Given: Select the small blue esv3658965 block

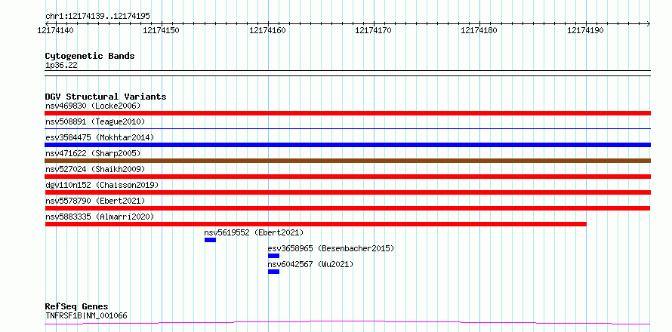Looking at the screenshot, I should pyautogui.click(x=273, y=256).
